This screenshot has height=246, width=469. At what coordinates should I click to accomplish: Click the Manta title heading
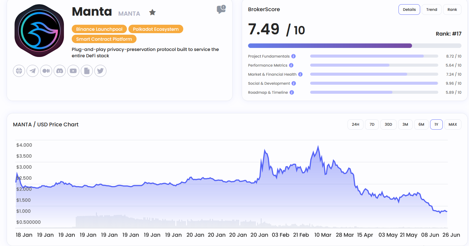point(92,12)
